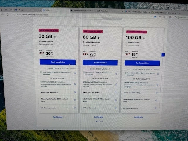The height and width of the screenshot is (141, 188).
Task: Select the first carousel pagination dot
Action: click(97, 121)
